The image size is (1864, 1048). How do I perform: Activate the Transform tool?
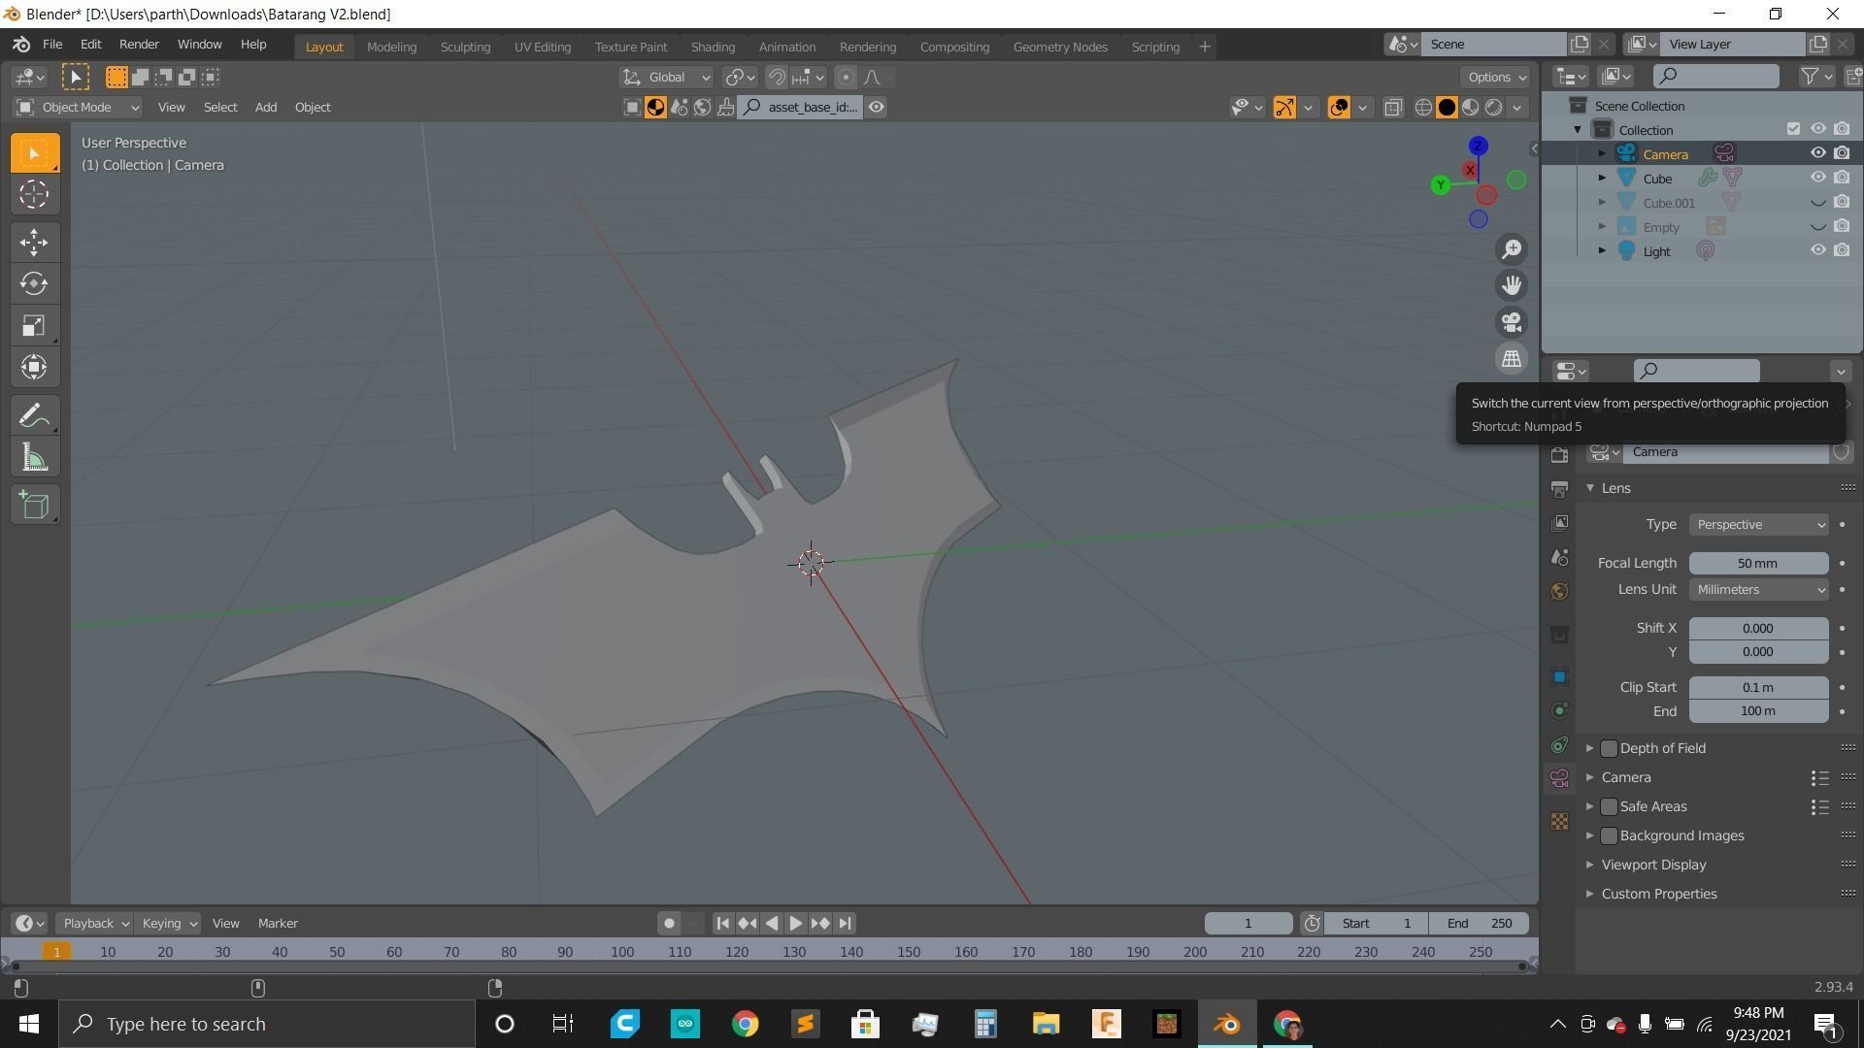pyautogui.click(x=34, y=367)
